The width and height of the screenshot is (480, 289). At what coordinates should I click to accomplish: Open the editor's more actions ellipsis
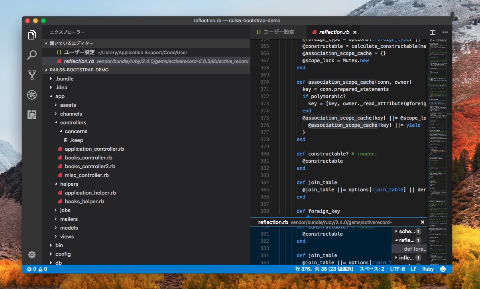point(445,32)
